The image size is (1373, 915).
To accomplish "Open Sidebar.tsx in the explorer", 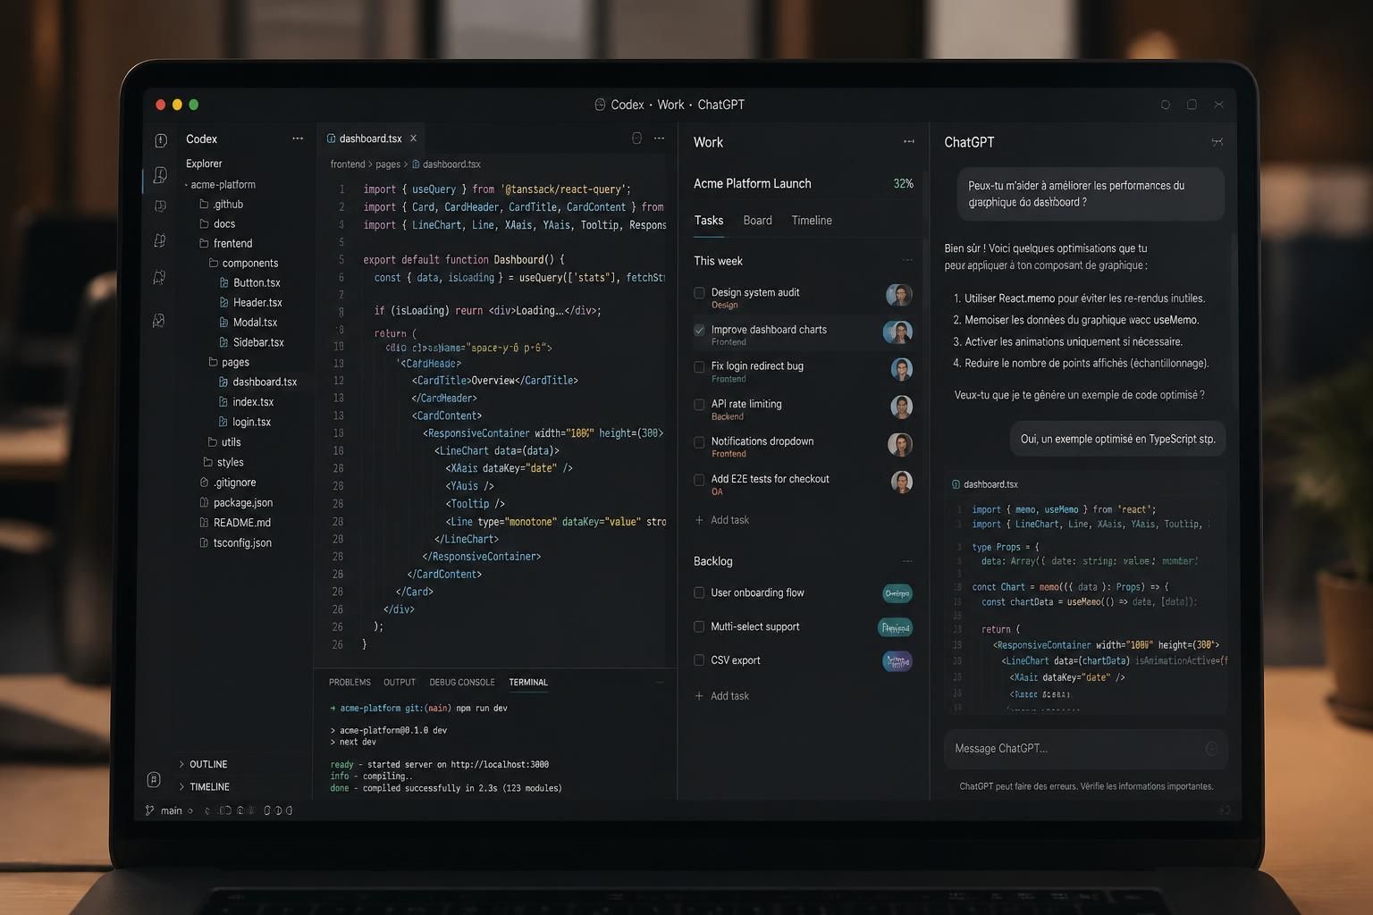I will 252,343.
